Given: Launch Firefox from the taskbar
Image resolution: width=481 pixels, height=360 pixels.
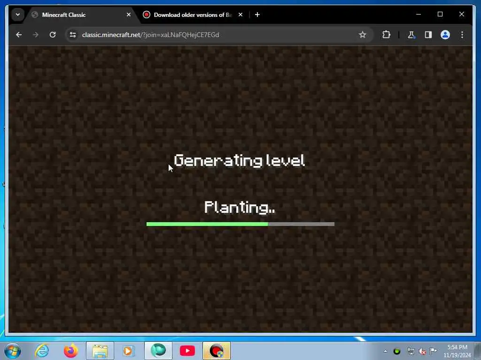Looking at the screenshot, I should (70, 351).
